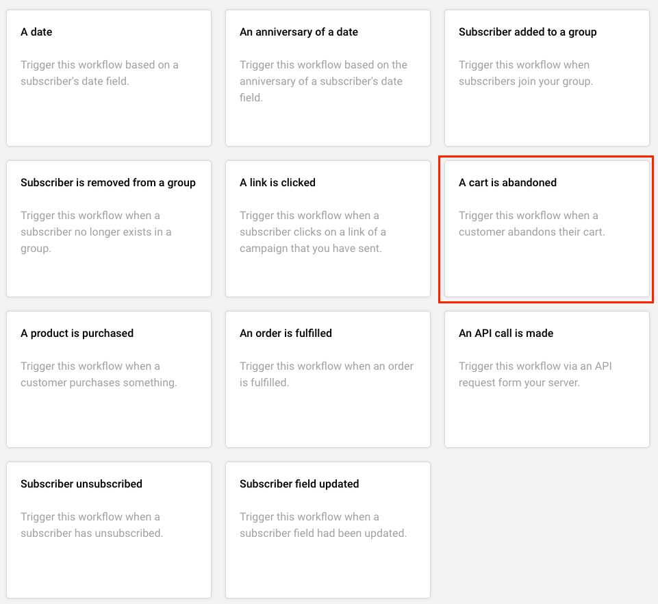Select the highlighted "A cart is abandoned" card
This screenshot has width=658, height=604.
click(547, 228)
